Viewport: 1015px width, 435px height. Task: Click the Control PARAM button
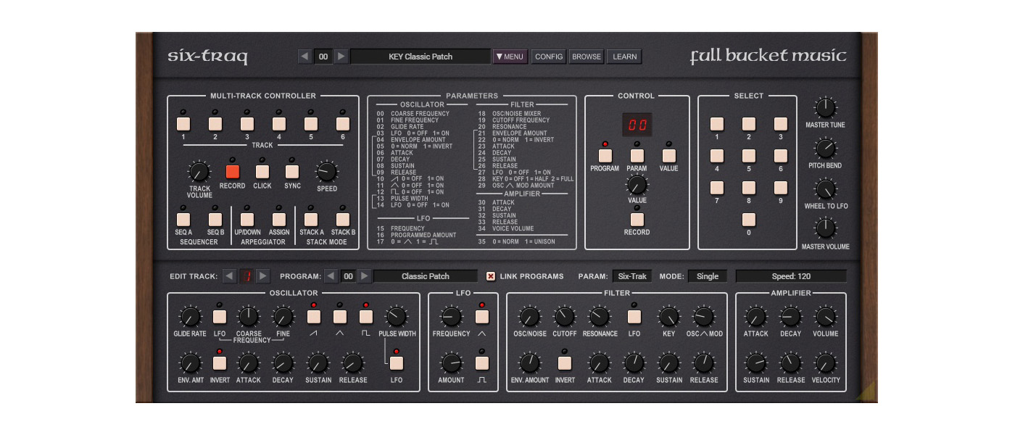(637, 155)
